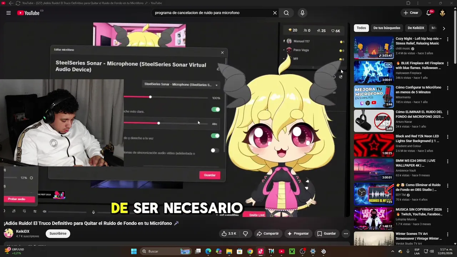
Task: Open Minecraft from the taskbar
Action: point(292,251)
